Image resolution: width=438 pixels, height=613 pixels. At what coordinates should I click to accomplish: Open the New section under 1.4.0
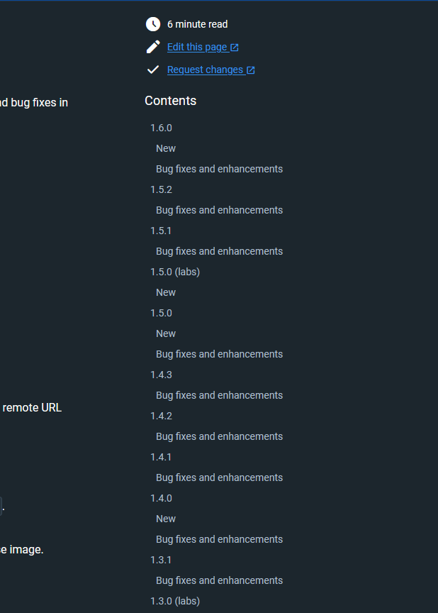(x=165, y=519)
